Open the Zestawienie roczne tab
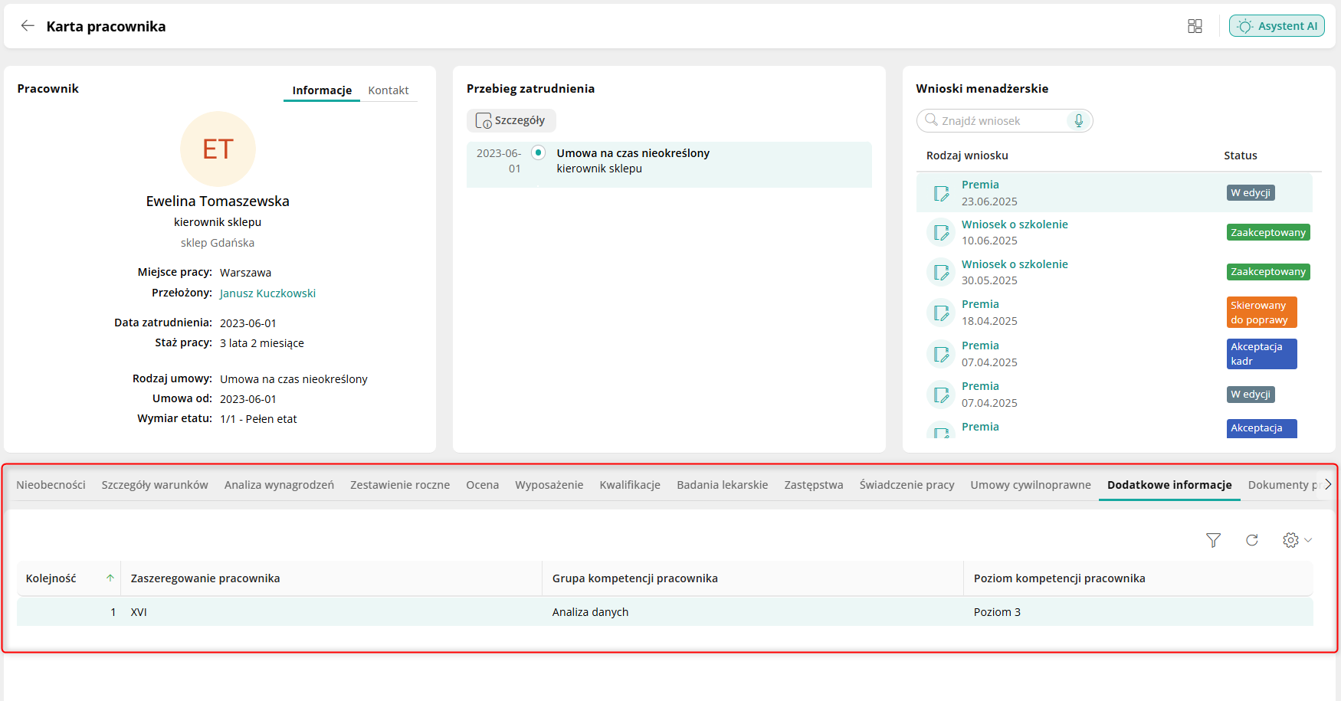The width and height of the screenshot is (1341, 701). point(400,485)
